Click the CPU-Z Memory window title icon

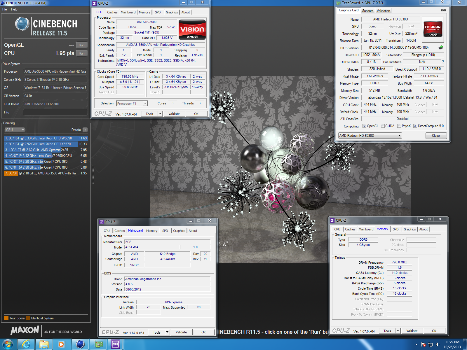pyautogui.click(x=332, y=220)
